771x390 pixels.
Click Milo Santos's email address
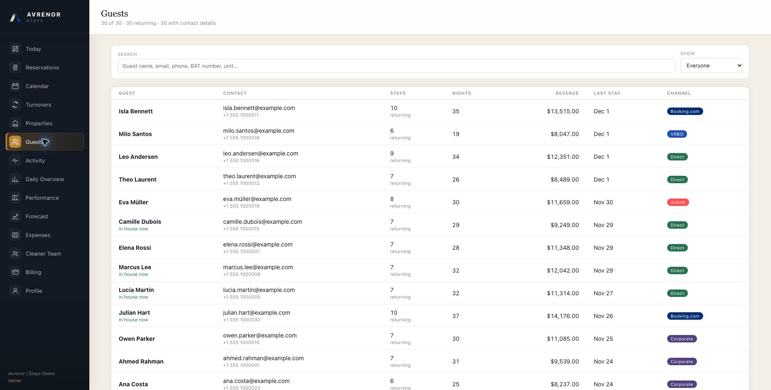259,131
